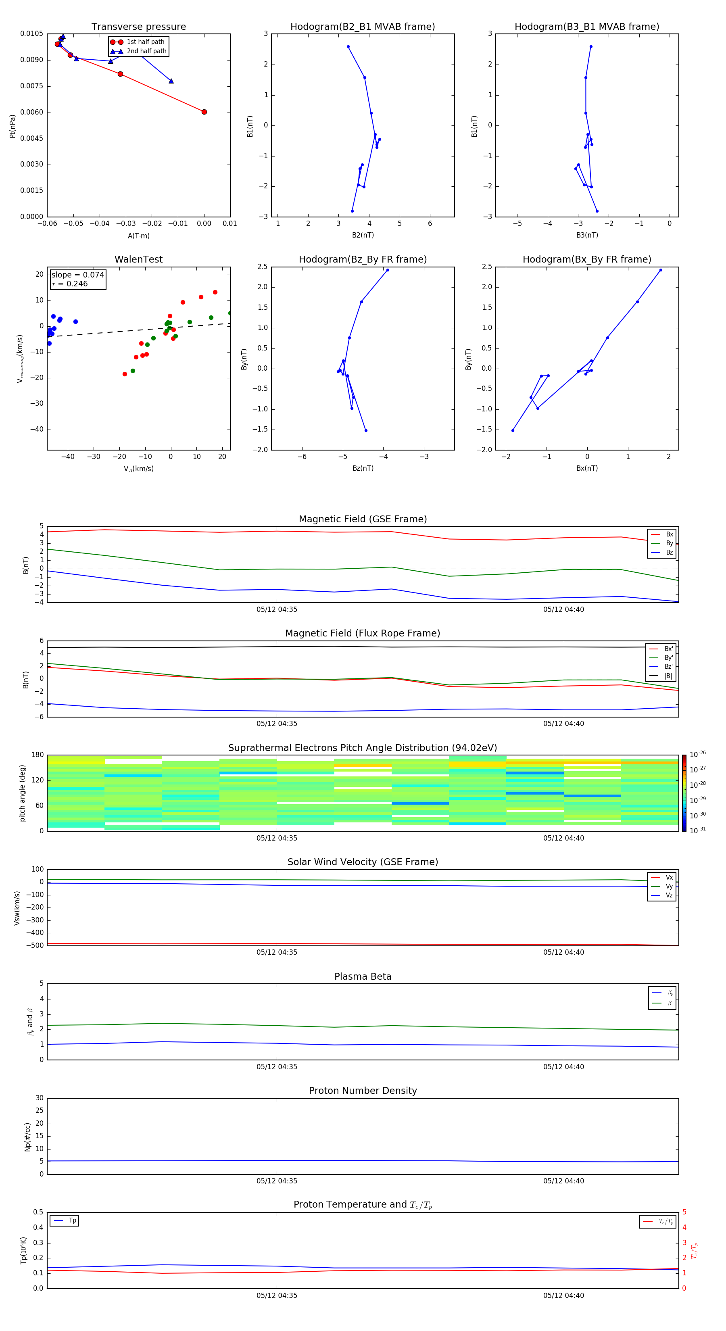Click the 'Vsw(km/s)' axis label
Viewport: 726px width, 1331px height.
click(x=17, y=908)
